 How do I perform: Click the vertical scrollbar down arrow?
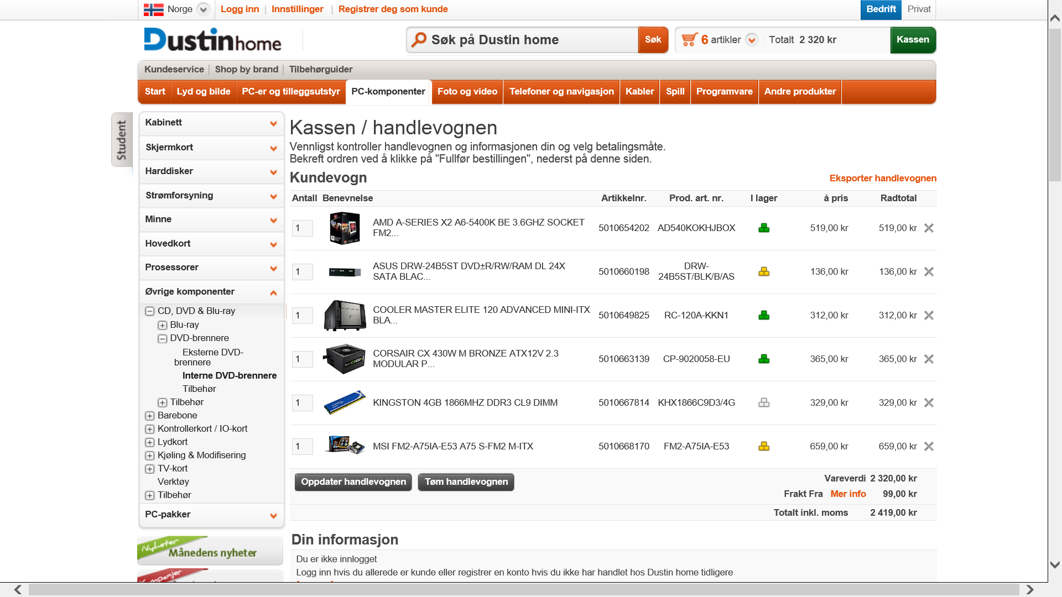coord(1055,565)
